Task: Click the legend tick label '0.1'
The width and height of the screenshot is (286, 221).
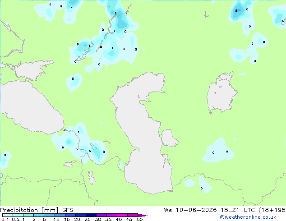Action: (x=5, y=219)
